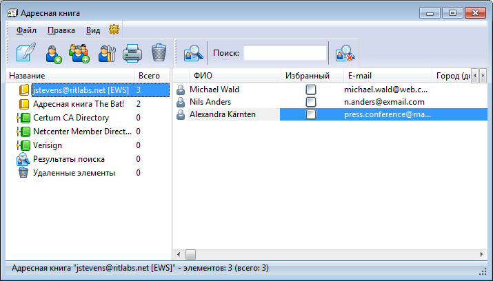Click the Результаты поиска search icon
The height and width of the screenshot is (281, 493).
pos(23,159)
